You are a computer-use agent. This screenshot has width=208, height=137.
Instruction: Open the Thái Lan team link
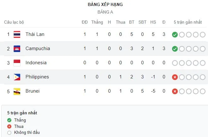(x=35, y=34)
